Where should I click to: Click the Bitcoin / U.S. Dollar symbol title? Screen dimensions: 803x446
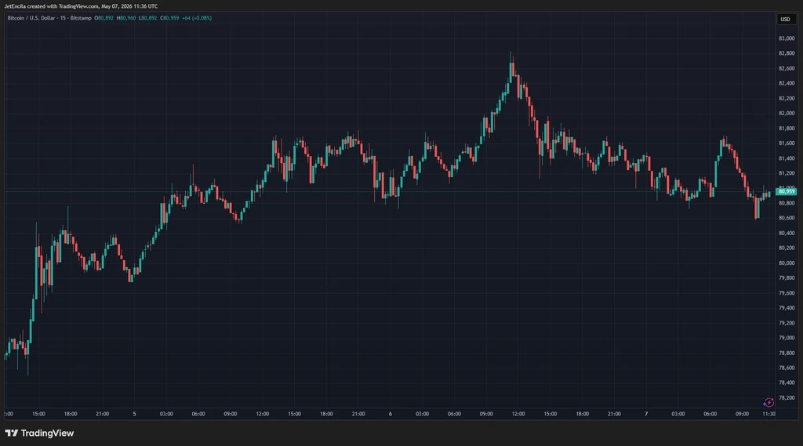31,18
